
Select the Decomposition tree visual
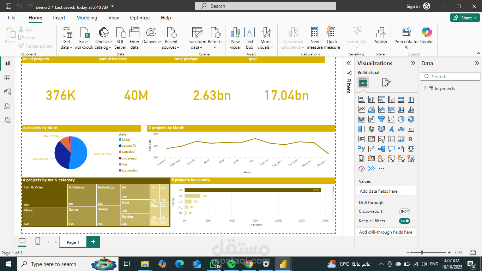381,149
